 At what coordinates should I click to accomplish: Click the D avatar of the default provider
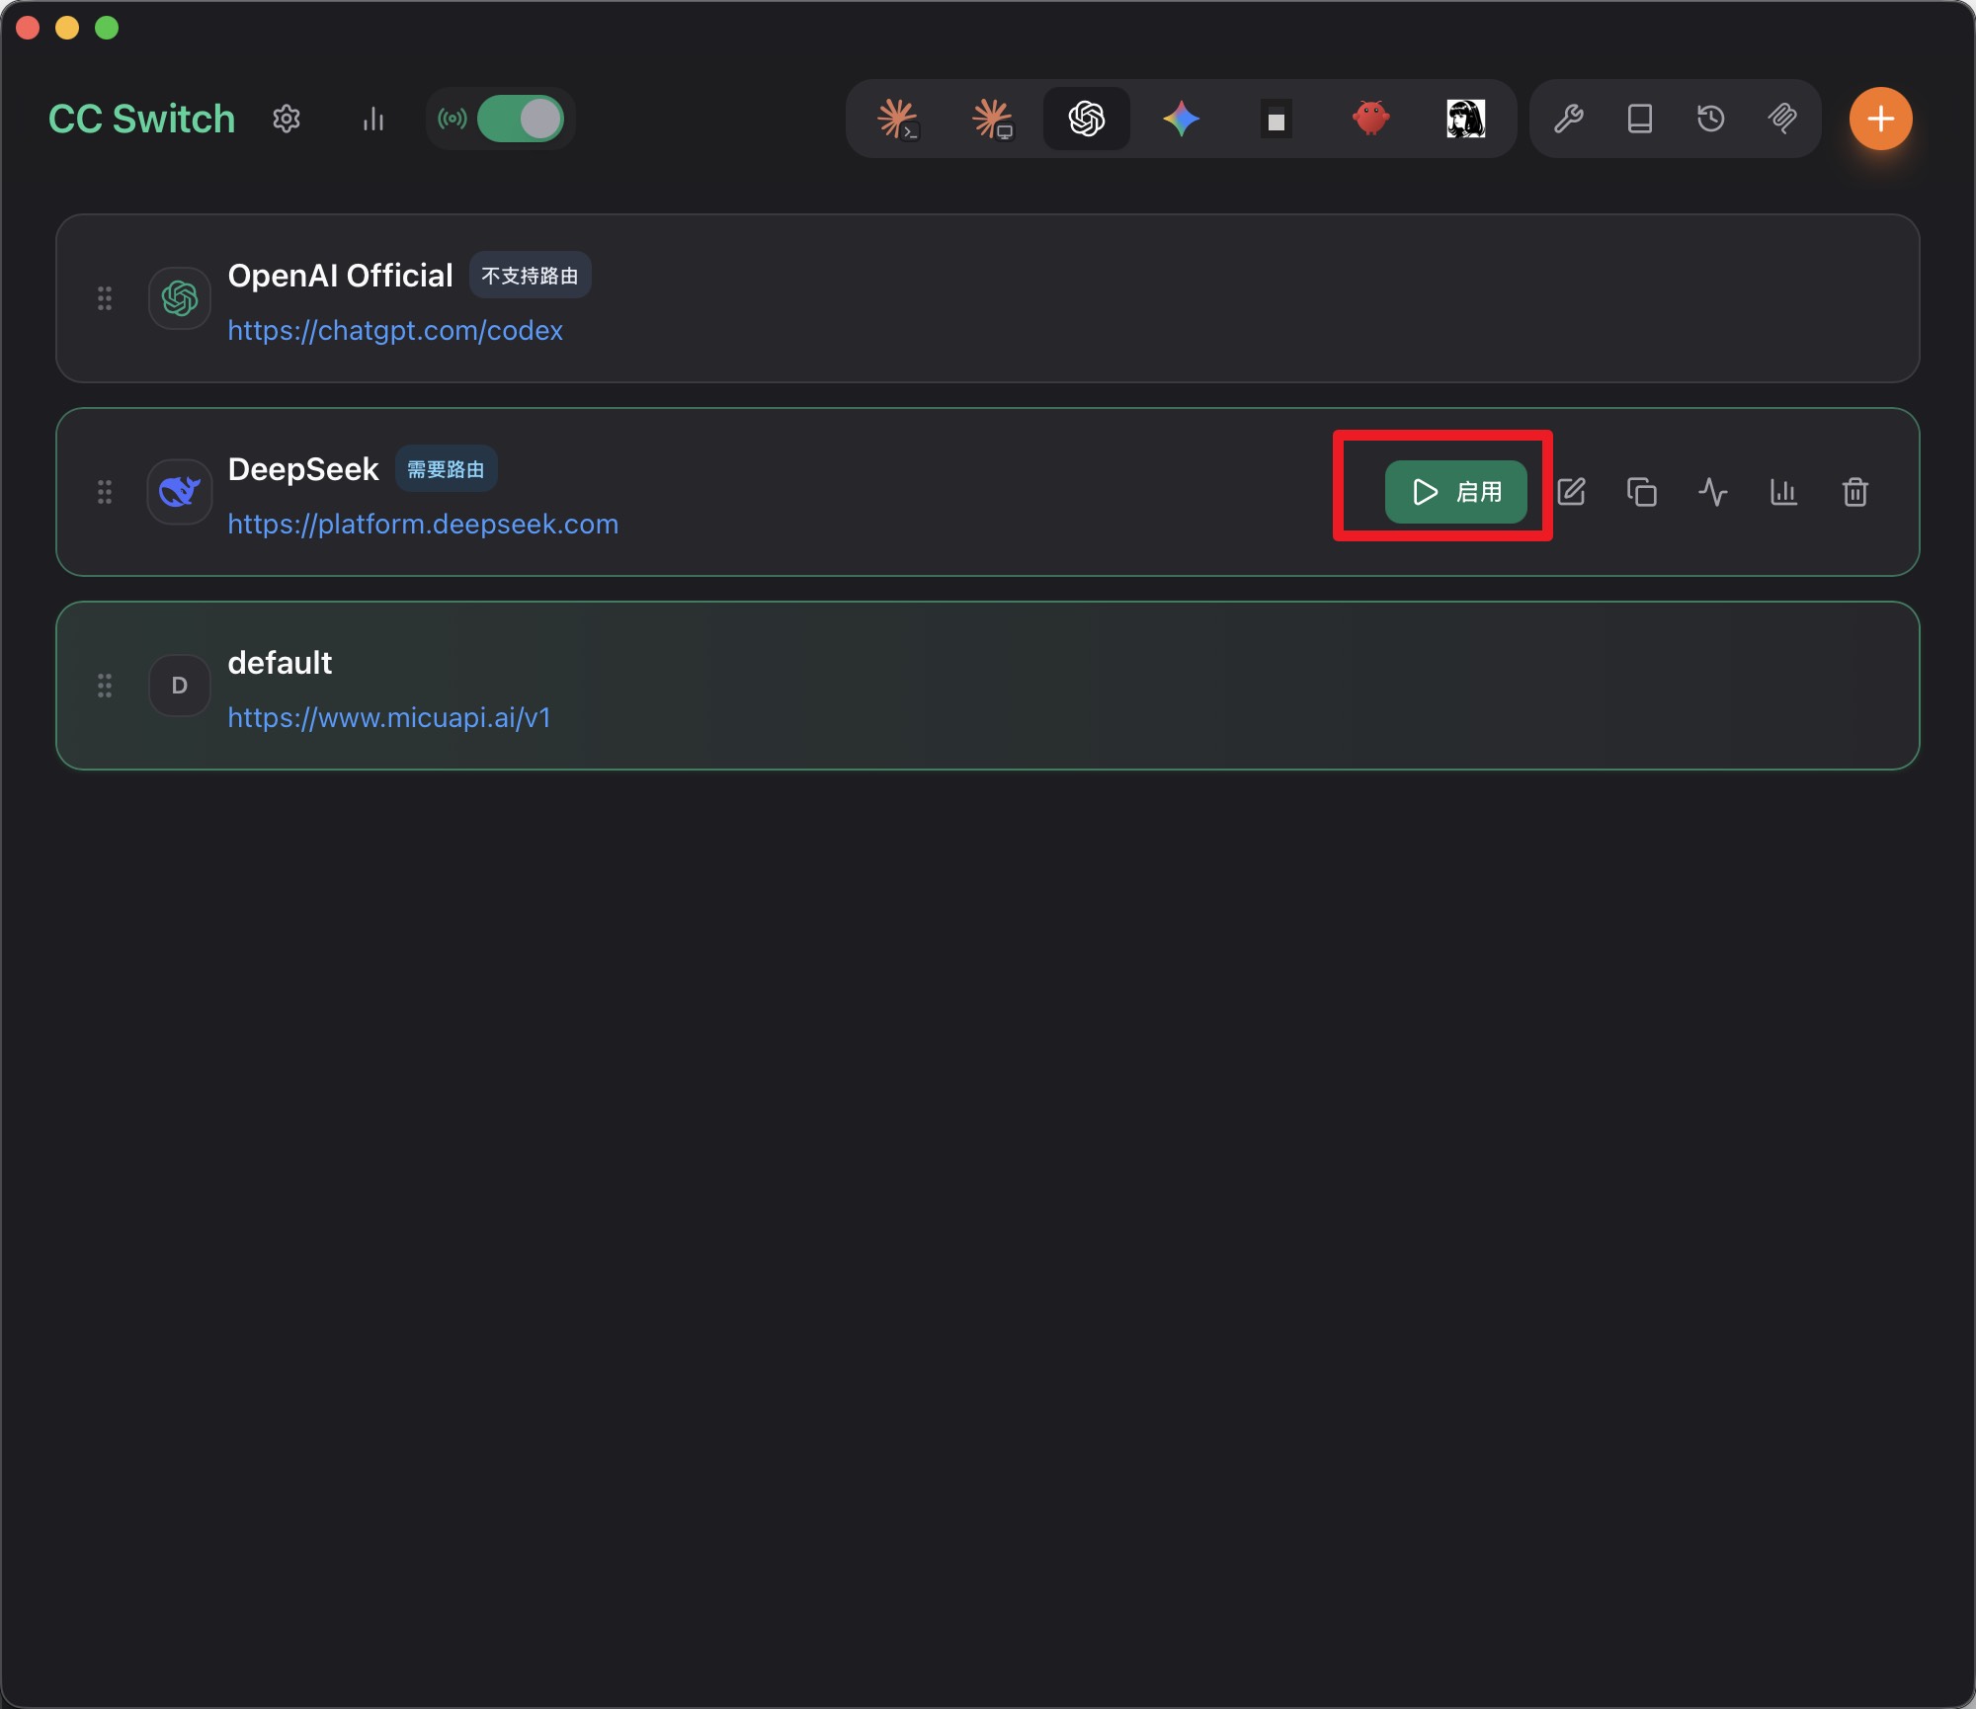(x=180, y=686)
